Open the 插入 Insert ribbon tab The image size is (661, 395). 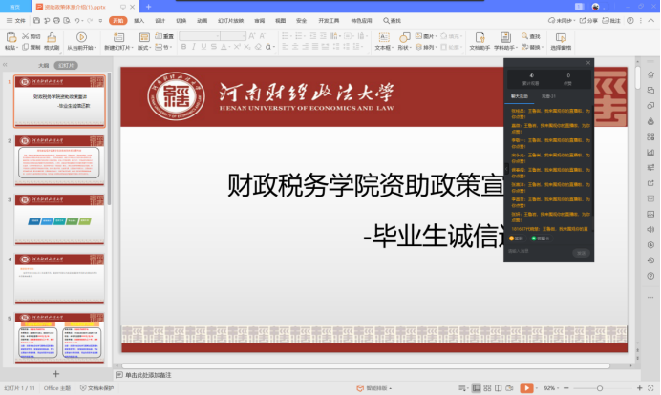pos(139,20)
